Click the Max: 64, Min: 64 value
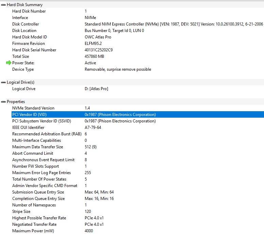The image size is (264, 236). (x=99, y=192)
